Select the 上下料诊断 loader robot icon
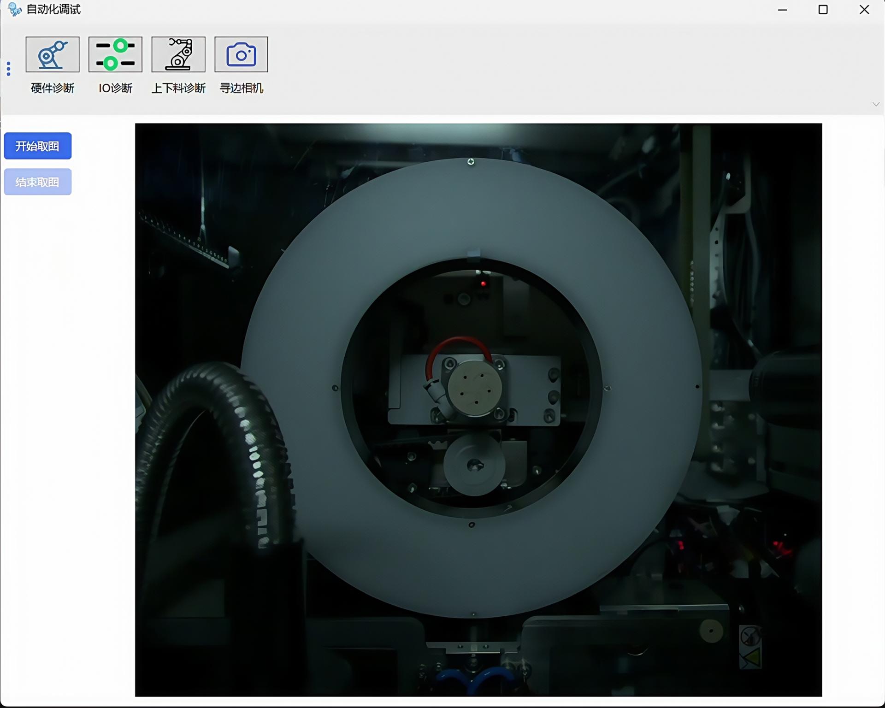 point(178,54)
